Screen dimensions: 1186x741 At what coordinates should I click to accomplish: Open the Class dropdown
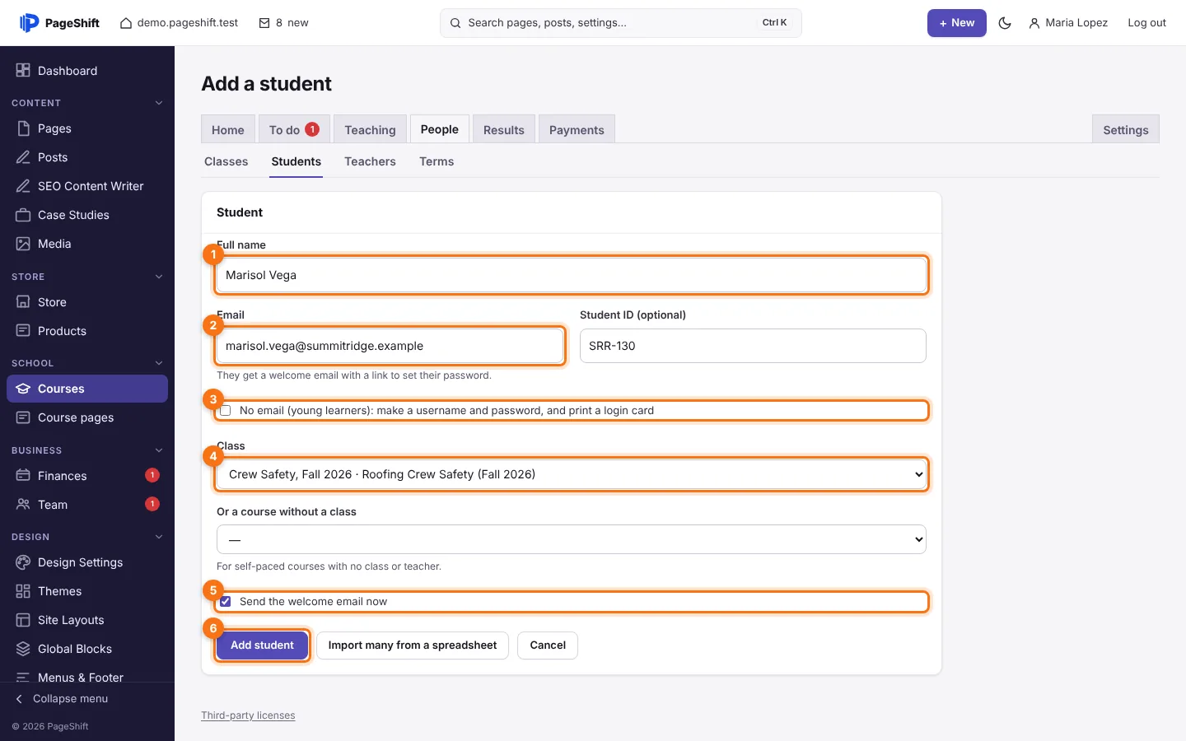(x=572, y=474)
